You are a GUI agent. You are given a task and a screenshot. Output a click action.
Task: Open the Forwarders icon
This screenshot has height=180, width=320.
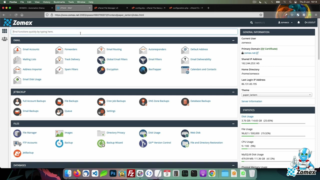pyautogui.click(x=59, y=50)
